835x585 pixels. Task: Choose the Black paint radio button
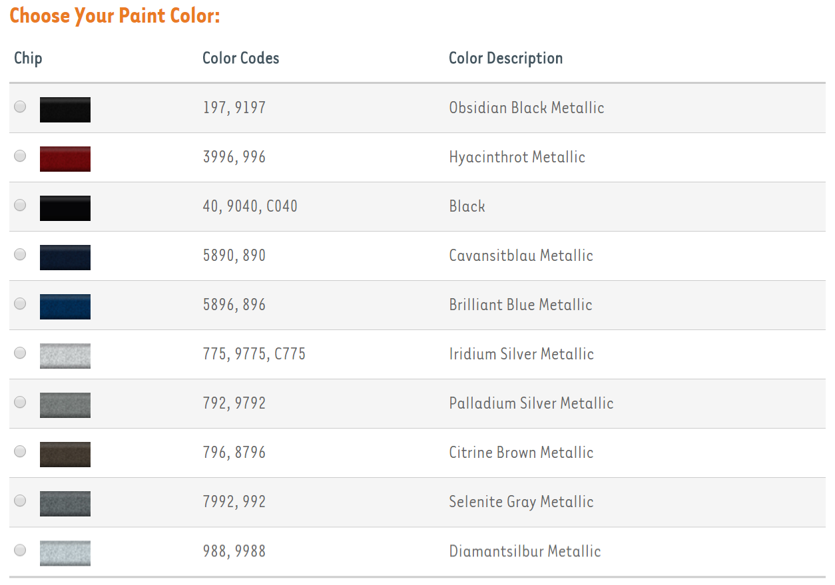tap(21, 205)
